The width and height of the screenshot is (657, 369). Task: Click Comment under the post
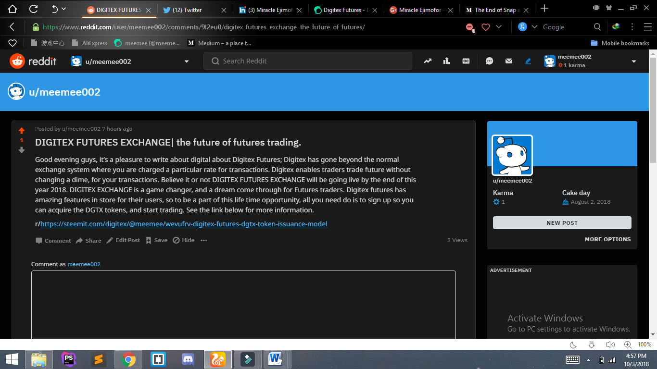coord(53,241)
